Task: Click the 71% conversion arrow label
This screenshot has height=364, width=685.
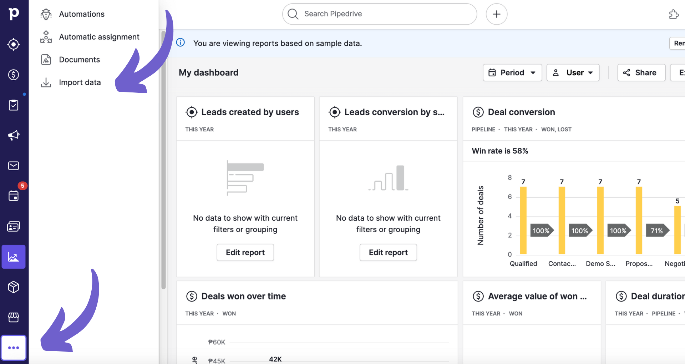Action: point(657,231)
